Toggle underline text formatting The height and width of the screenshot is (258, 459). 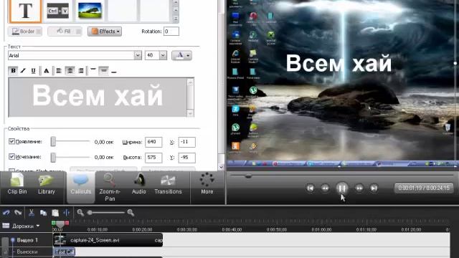tap(34, 70)
